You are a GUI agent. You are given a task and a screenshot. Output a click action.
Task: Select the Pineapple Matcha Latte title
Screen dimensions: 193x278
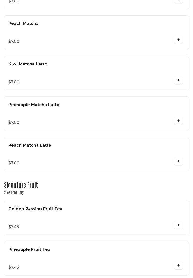click(x=34, y=105)
